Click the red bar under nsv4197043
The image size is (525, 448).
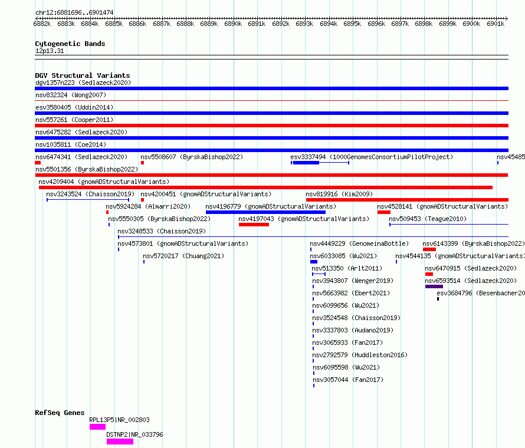[254, 225]
